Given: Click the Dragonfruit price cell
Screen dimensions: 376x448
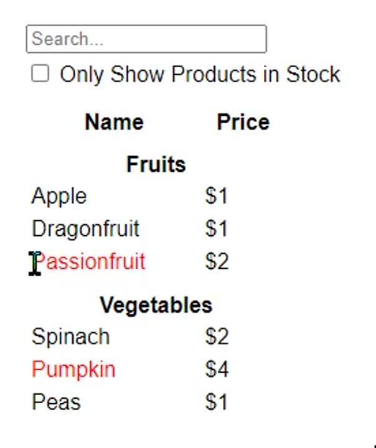Looking at the screenshot, I should [x=217, y=229].
